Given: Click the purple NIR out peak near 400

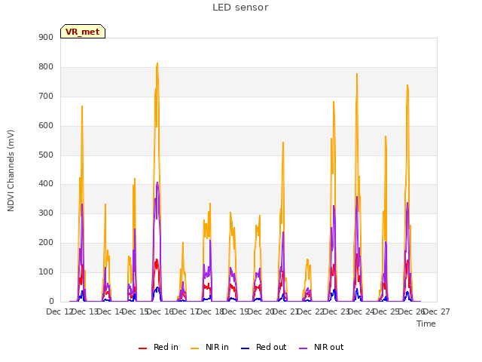Looking at the screenshot, I should tap(157, 183).
